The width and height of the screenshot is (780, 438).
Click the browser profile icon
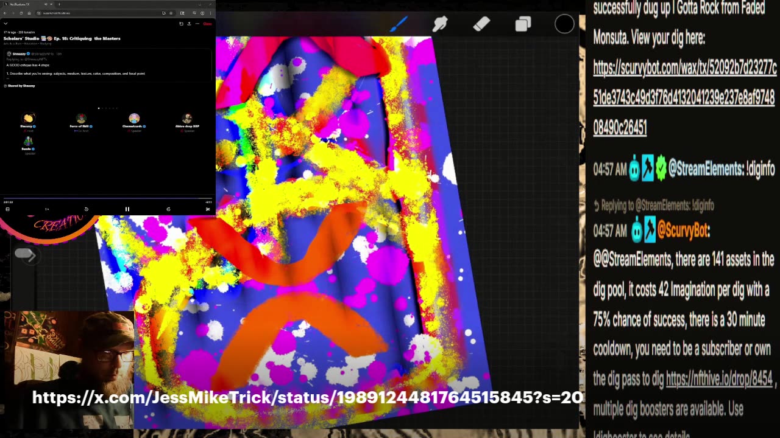point(202,13)
